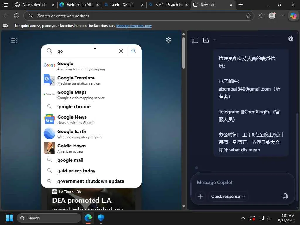Pick the Google Earth suggestion

pos(91,134)
